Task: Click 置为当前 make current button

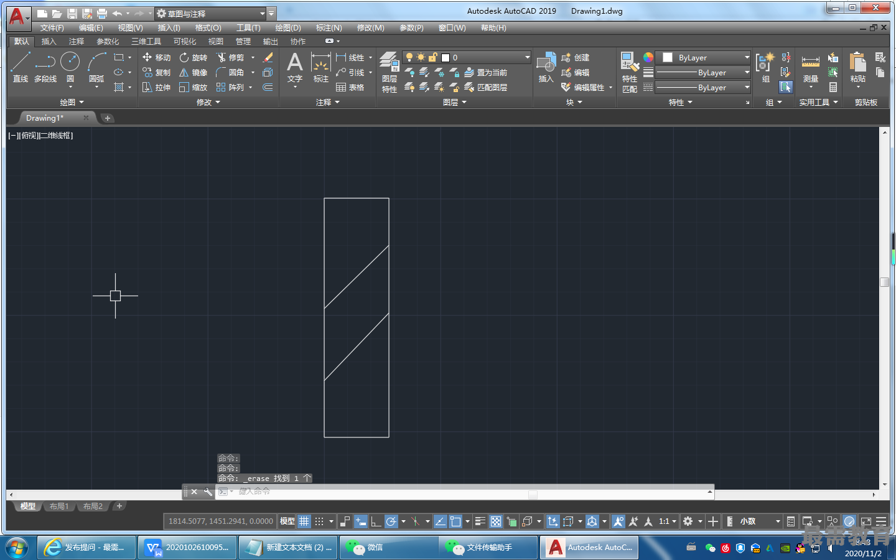Action: tap(486, 72)
